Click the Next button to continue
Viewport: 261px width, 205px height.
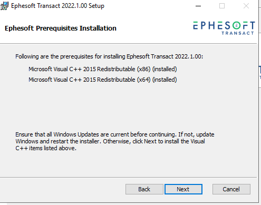coord(183,189)
